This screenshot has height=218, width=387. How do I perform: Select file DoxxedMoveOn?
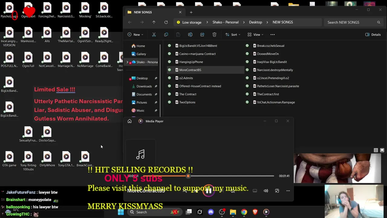tap(268, 54)
